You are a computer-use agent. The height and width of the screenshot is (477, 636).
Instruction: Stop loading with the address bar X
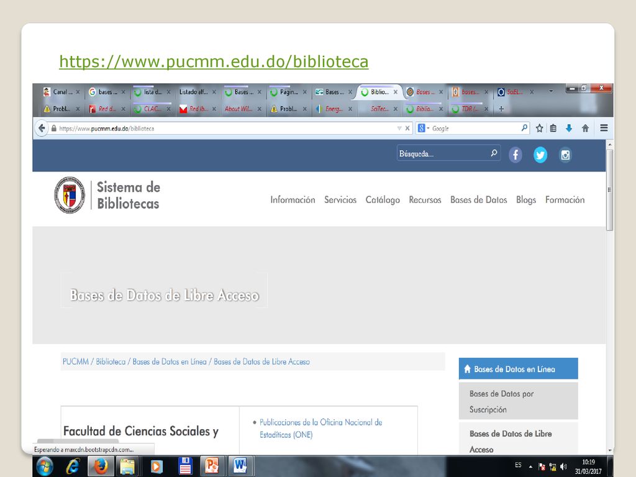[407, 128]
